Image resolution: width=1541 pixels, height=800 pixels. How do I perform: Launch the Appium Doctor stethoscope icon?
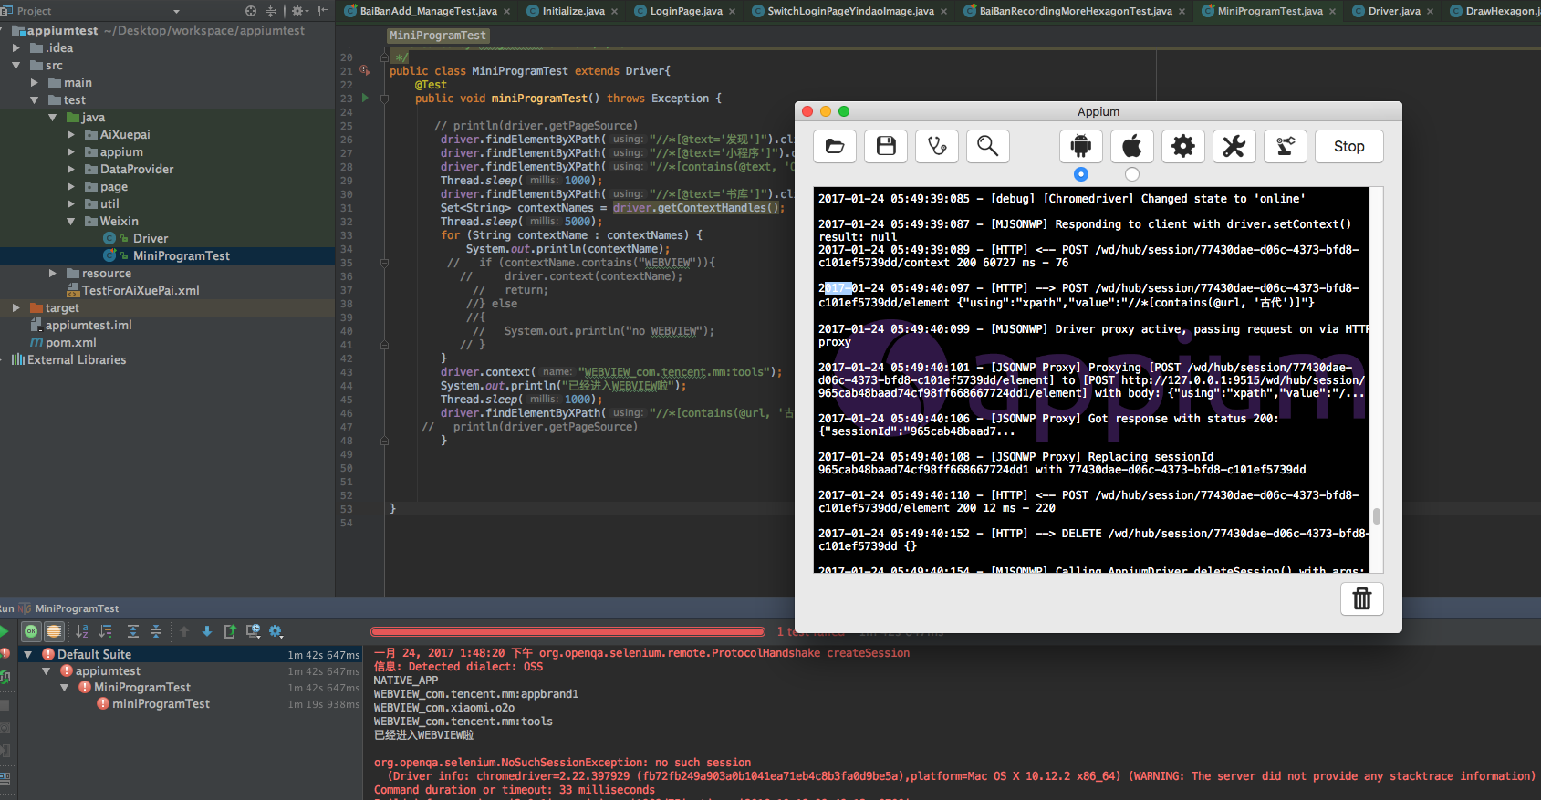tap(937, 146)
